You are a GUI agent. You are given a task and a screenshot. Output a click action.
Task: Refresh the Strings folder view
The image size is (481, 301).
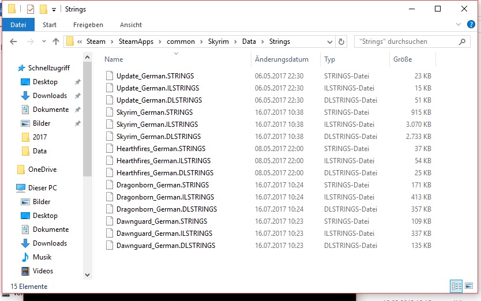tap(341, 42)
